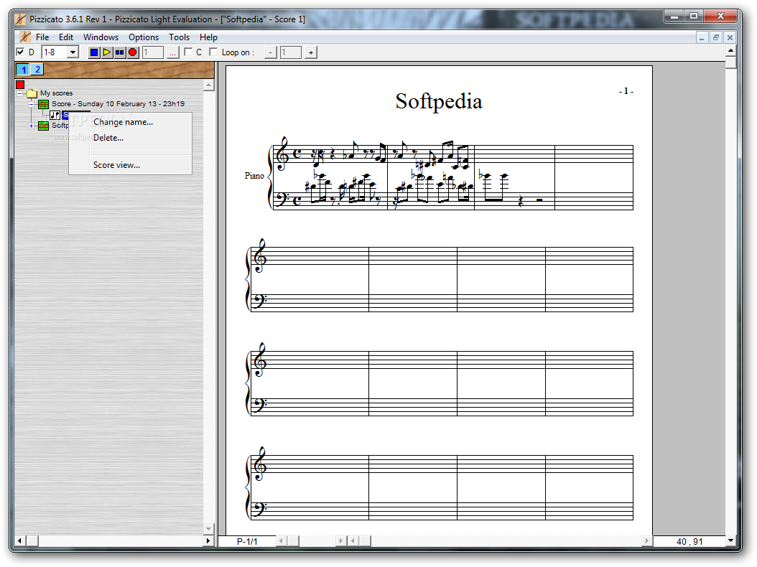Collapse the My scores tree node

pyautogui.click(x=20, y=93)
